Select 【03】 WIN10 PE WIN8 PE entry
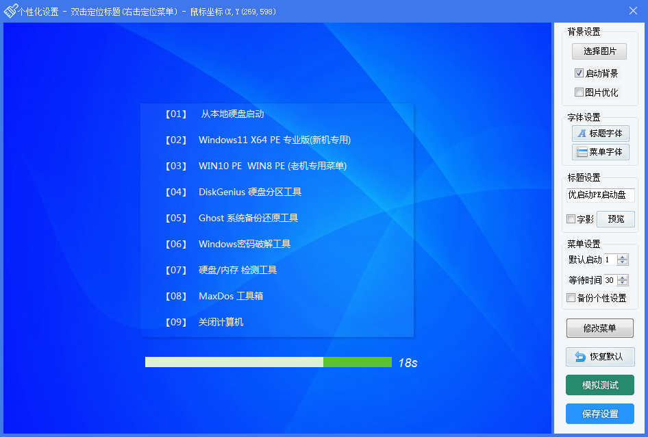The height and width of the screenshot is (437, 648). [256, 166]
